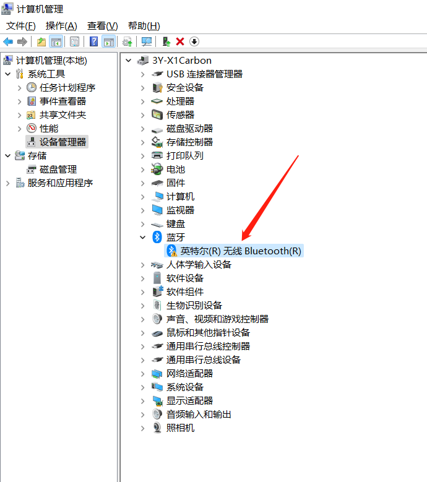Toggle the show/hide console tree icon
The height and width of the screenshot is (482, 427).
coord(56,41)
